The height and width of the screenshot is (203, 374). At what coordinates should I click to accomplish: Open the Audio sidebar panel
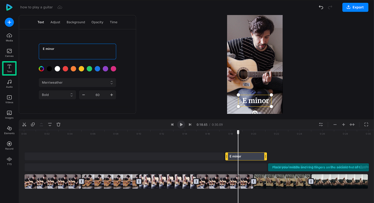coord(9,84)
